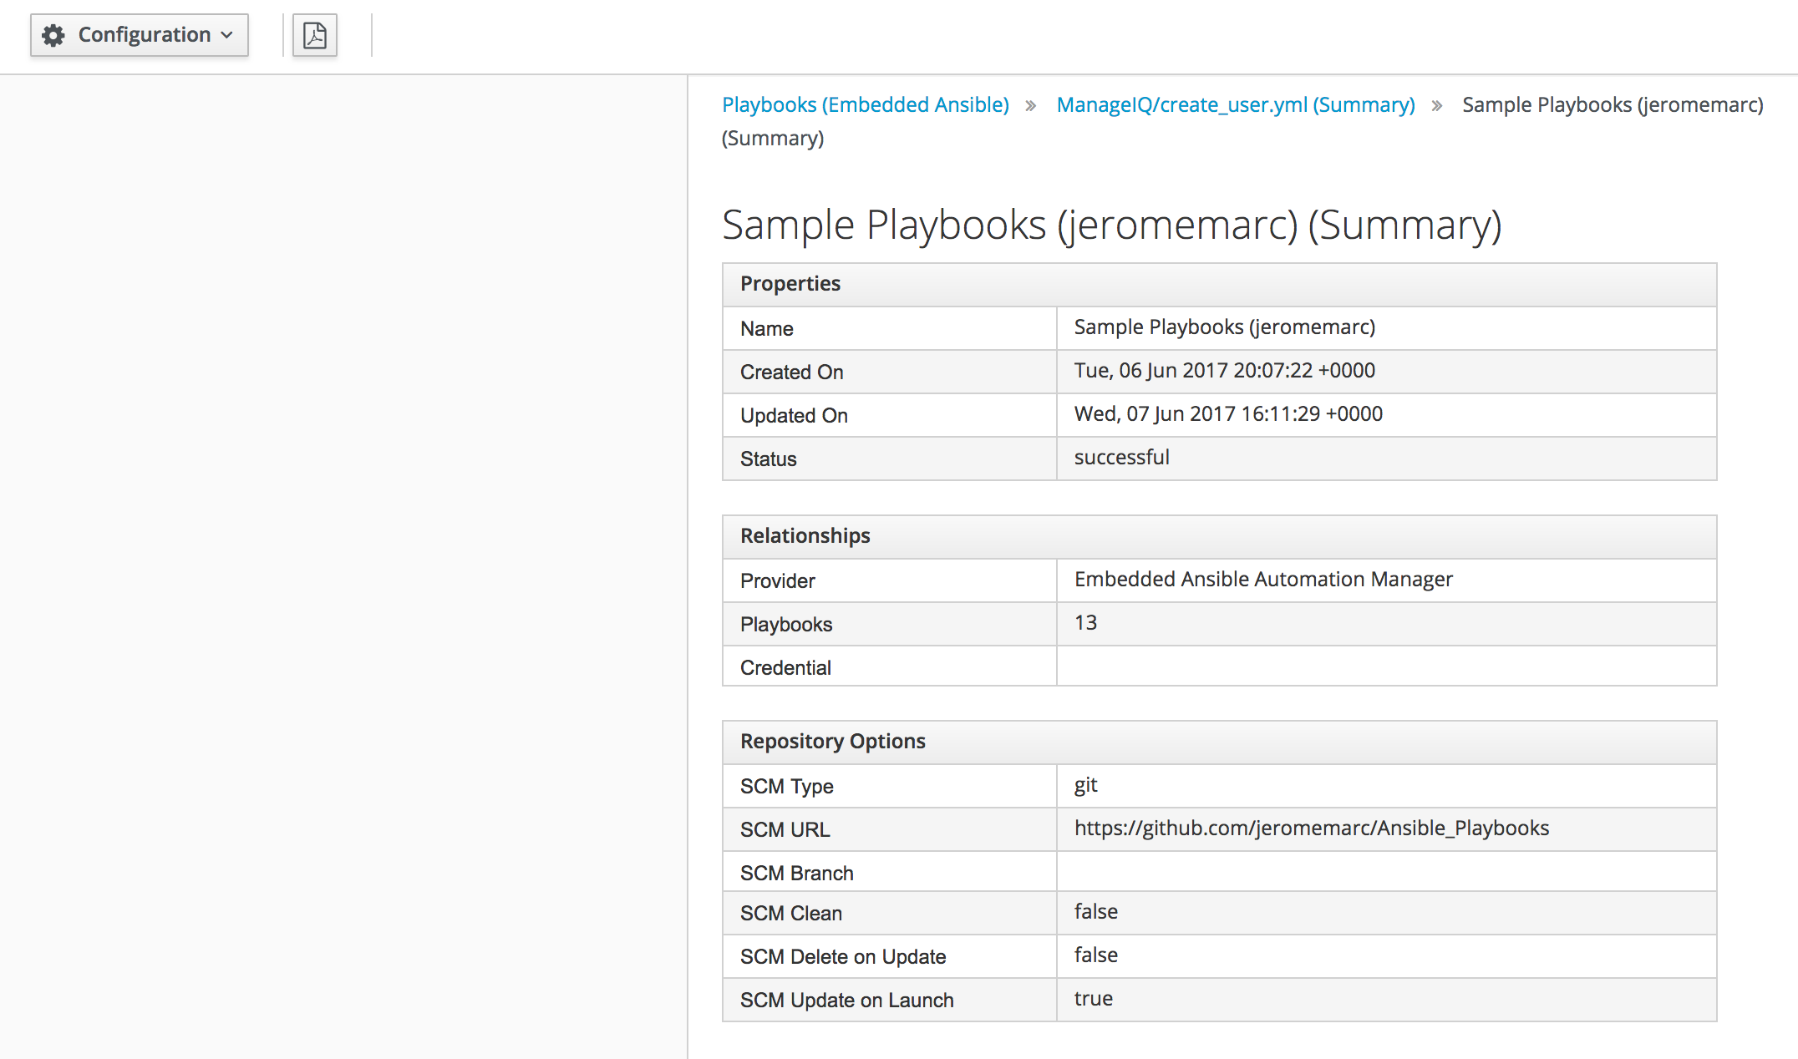Open the Configuration dropdown menu
1798x1059 pixels.
click(140, 36)
